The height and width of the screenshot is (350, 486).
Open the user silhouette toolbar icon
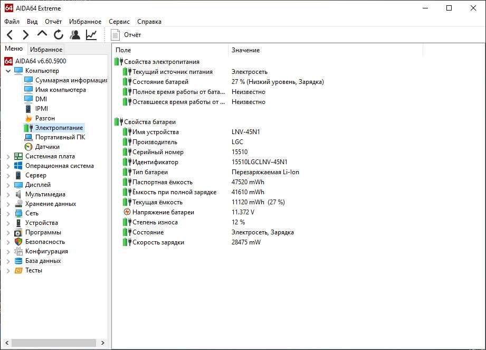coord(75,35)
